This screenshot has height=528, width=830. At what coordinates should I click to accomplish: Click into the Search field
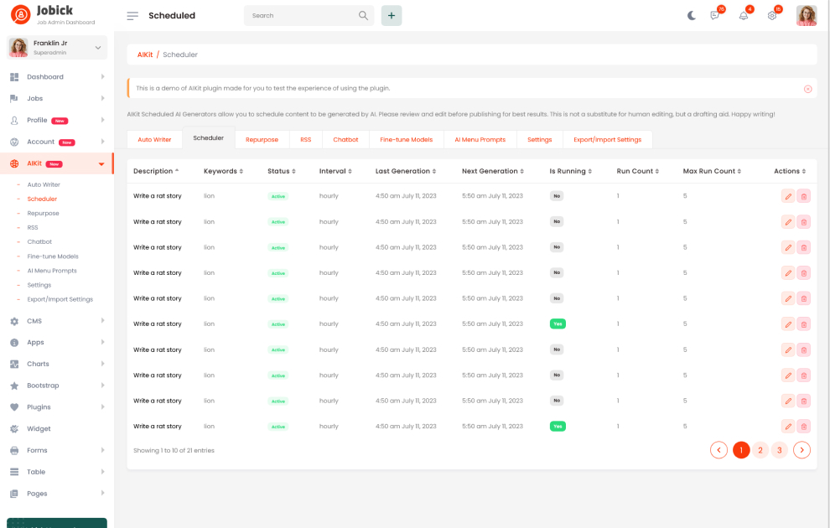pyautogui.click(x=302, y=15)
